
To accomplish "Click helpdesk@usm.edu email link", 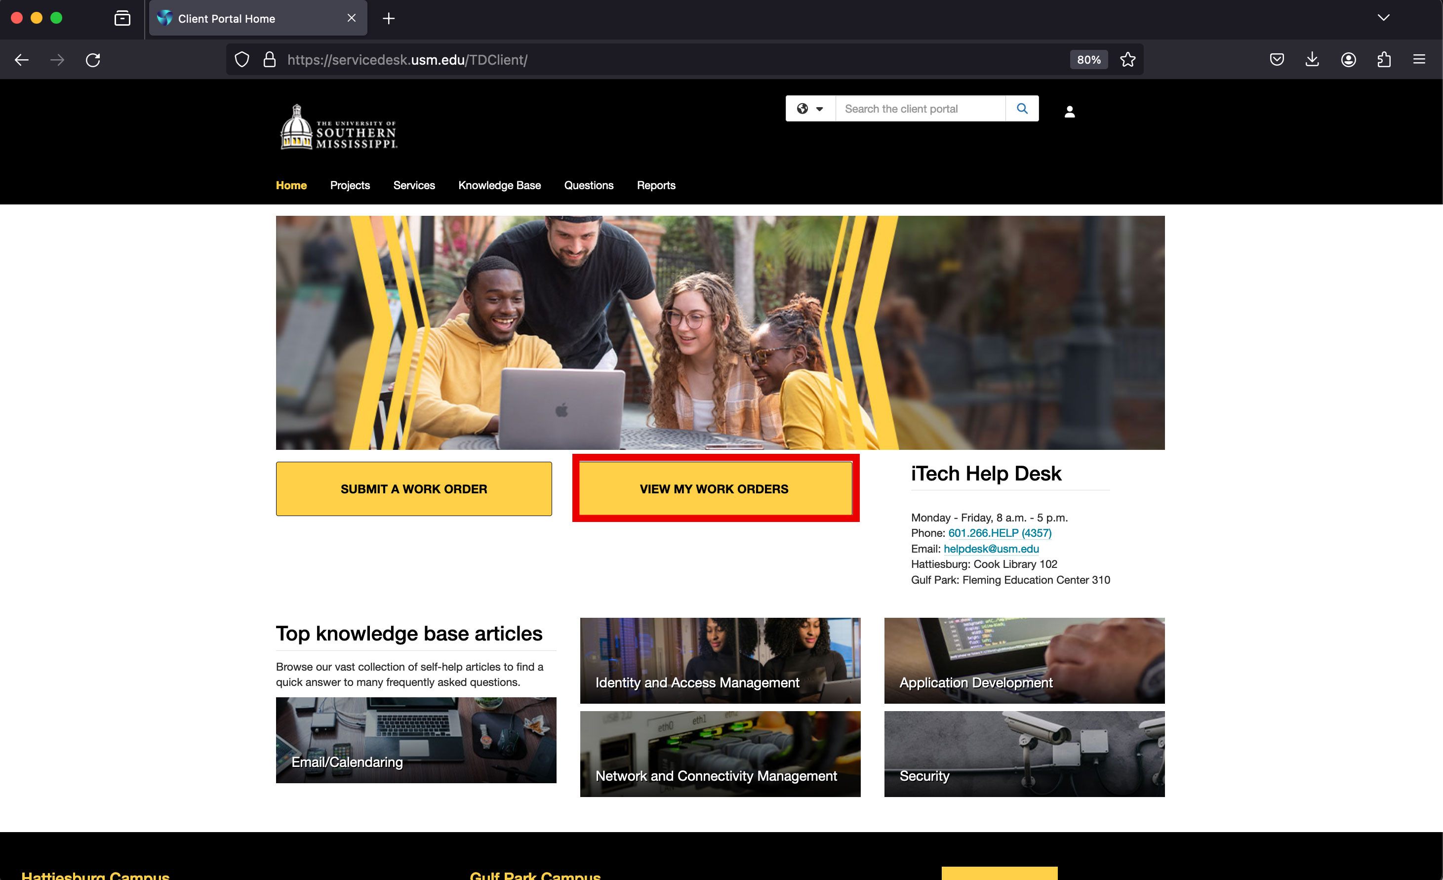I will 991,548.
